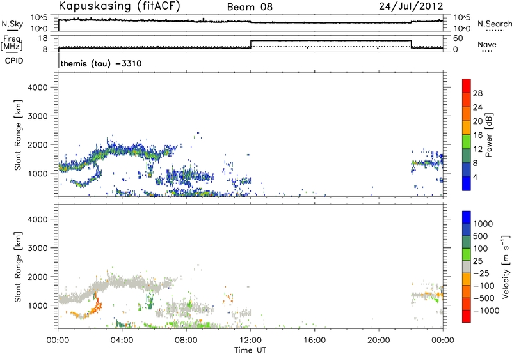
Task: Click the '18' frequency axis tick
Action: [43, 38]
